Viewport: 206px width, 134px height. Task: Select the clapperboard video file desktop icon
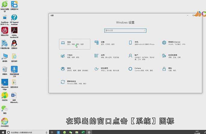[x=5, y=20]
